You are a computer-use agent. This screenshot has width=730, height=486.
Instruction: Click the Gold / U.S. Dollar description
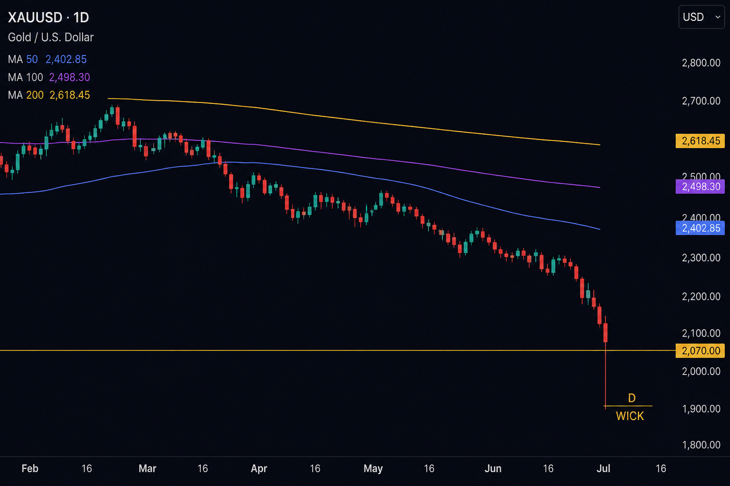(x=51, y=37)
